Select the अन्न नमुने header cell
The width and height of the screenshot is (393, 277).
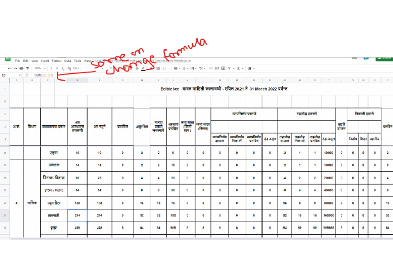99,127
